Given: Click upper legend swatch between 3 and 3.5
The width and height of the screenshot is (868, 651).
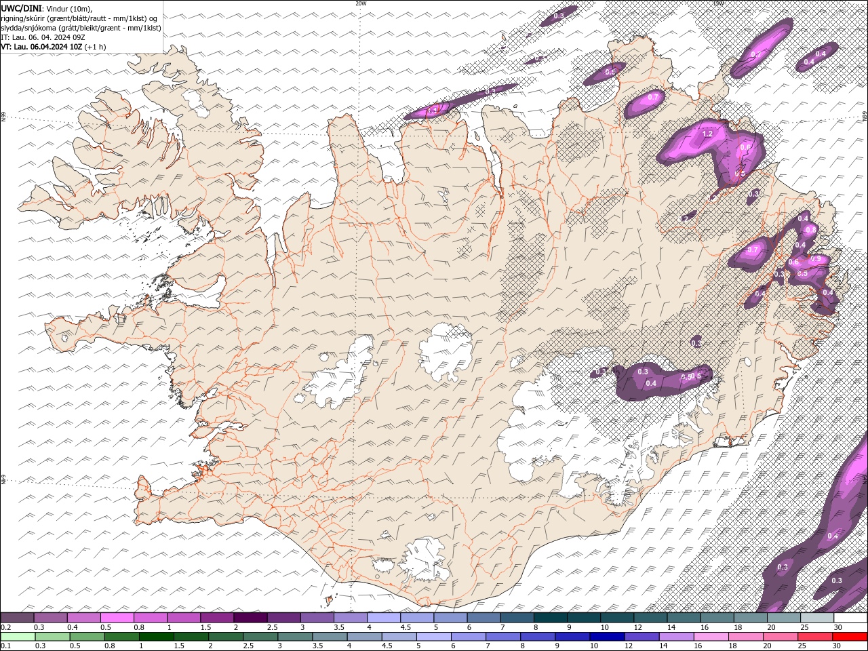Looking at the screenshot, I should click(x=317, y=618).
